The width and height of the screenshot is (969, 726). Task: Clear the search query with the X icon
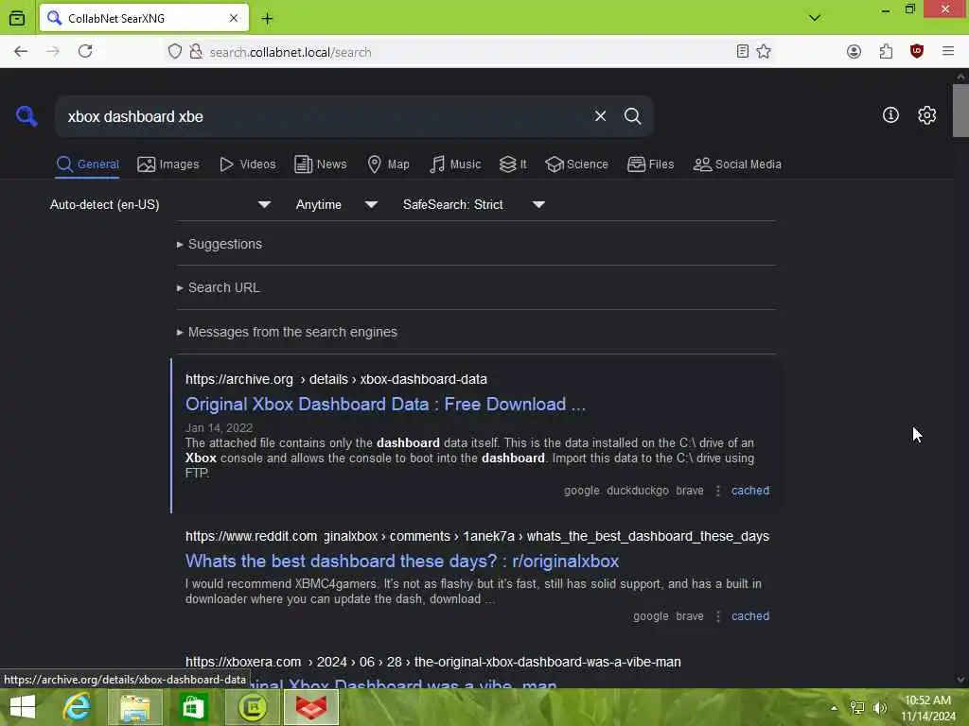(600, 116)
